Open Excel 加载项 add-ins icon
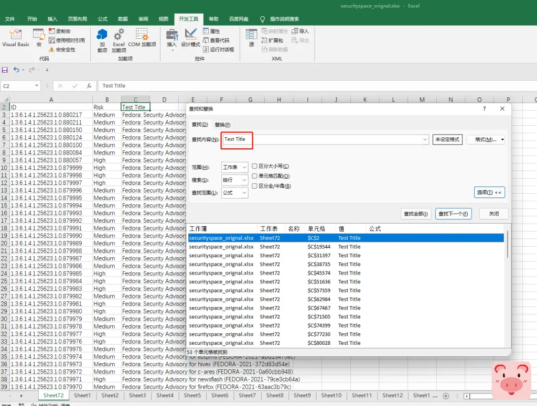 pyautogui.click(x=119, y=40)
